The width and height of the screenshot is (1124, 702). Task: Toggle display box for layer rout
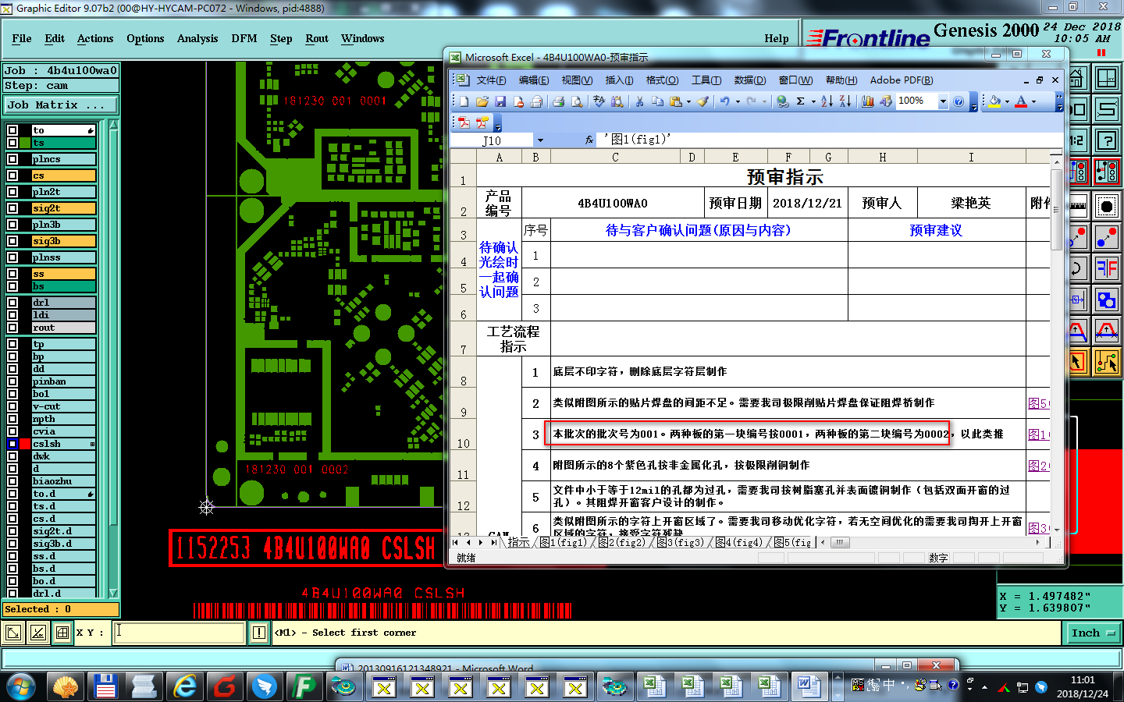pyautogui.click(x=12, y=328)
